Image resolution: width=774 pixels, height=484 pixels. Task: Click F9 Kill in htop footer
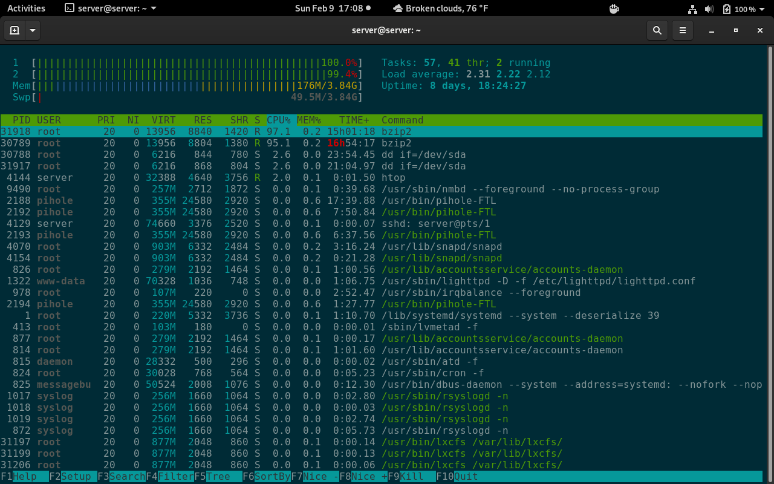point(412,476)
